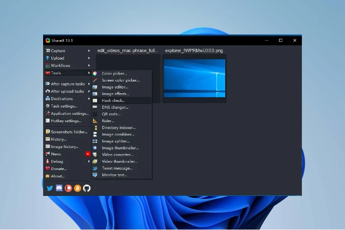Click the explorer_fWPRMwU3SS.png file name
345x230 pixels.
(x=194, y=50)
